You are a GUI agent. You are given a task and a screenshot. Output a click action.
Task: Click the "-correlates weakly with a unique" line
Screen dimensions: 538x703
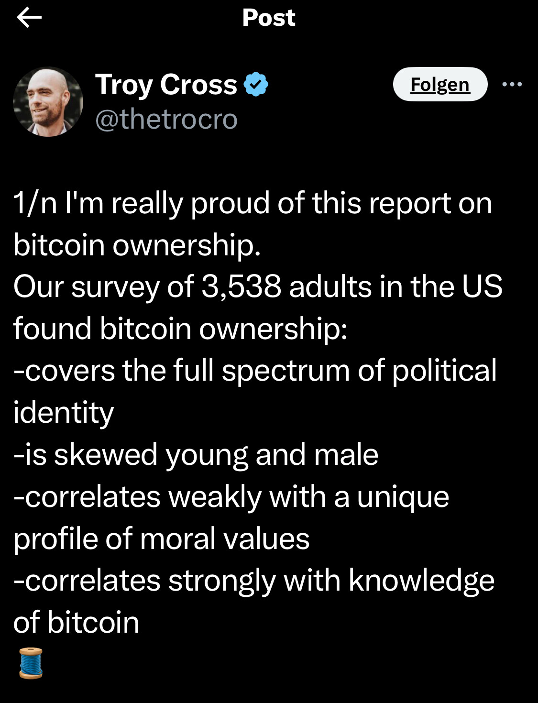point(231,496)
